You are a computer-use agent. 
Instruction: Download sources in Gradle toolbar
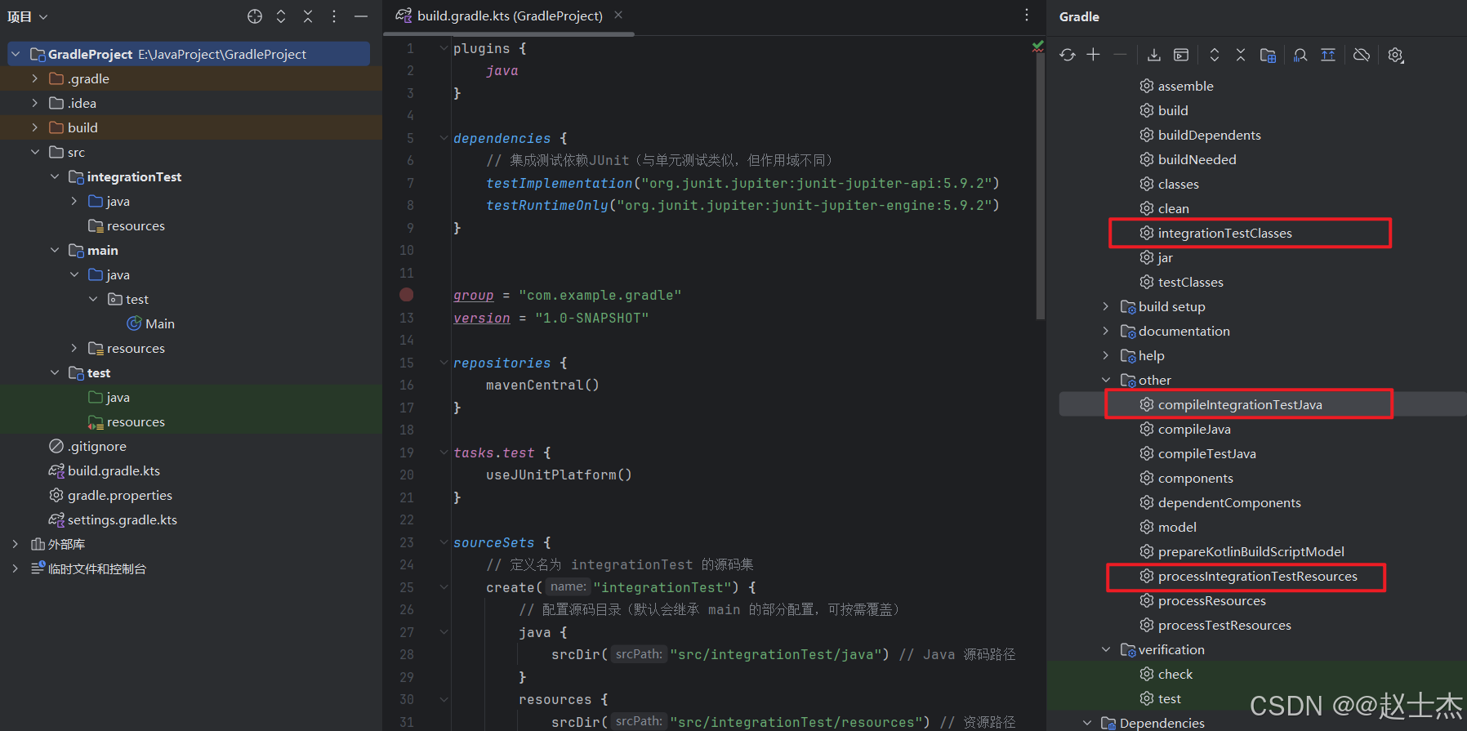coord(1154,55)
